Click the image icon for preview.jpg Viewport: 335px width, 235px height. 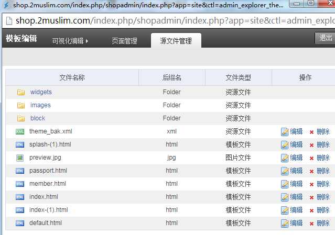click(x=20, y=158)
